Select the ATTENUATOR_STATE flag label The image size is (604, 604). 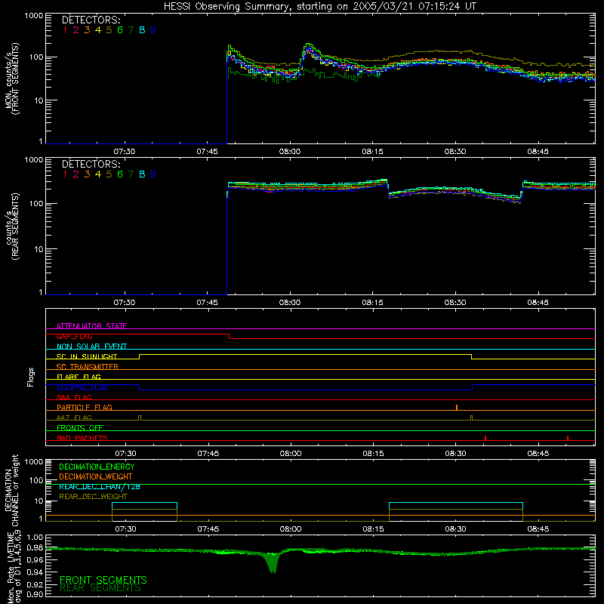[x=91, y=326]
